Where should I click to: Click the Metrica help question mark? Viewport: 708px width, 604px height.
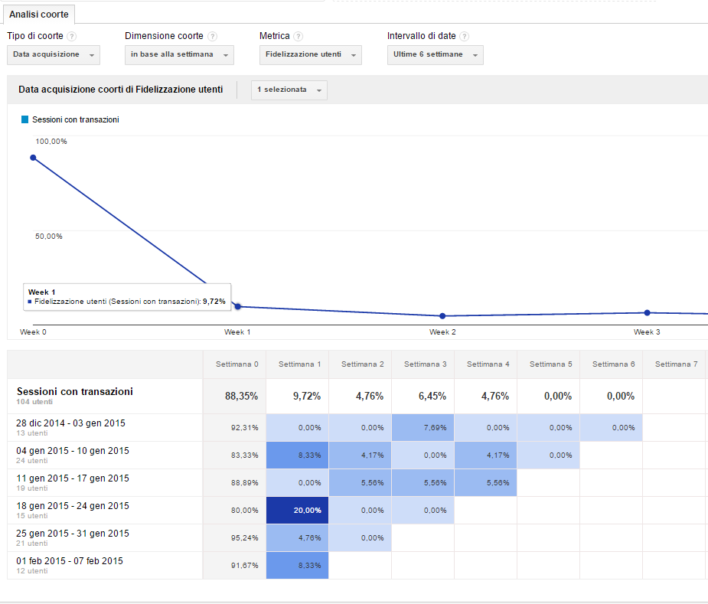tap(299, 37)
